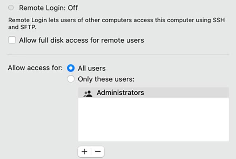Click the Remote Login status indicator dot

[x=12, y=8]
